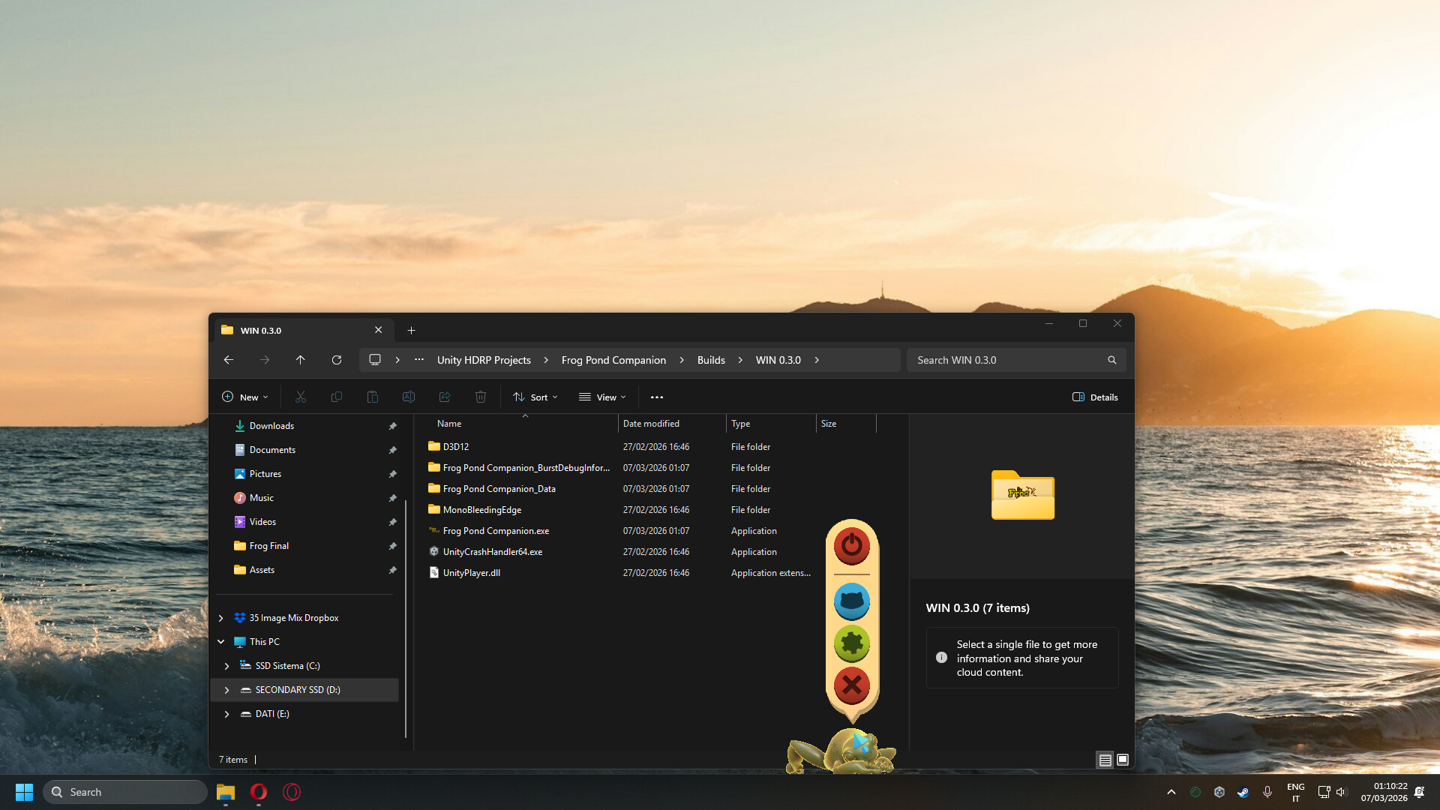Click the New button in the toolbar
The height and width of the screenshot is (810, 1440).
[244, 397]
